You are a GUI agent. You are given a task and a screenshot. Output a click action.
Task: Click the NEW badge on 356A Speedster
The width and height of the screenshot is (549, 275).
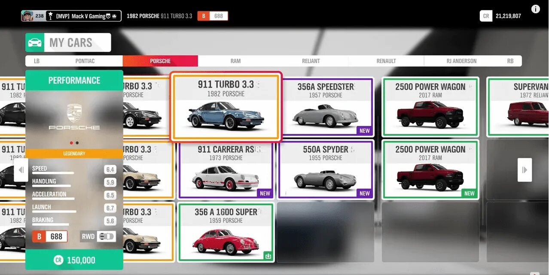365,131
